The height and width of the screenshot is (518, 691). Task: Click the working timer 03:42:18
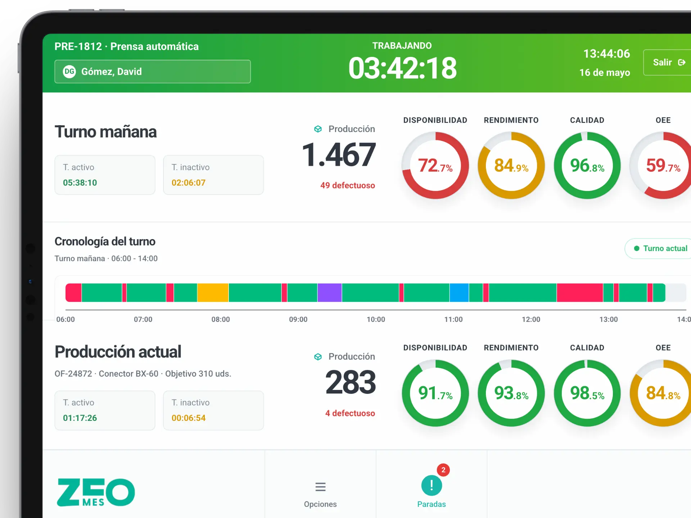click(402, 68)
